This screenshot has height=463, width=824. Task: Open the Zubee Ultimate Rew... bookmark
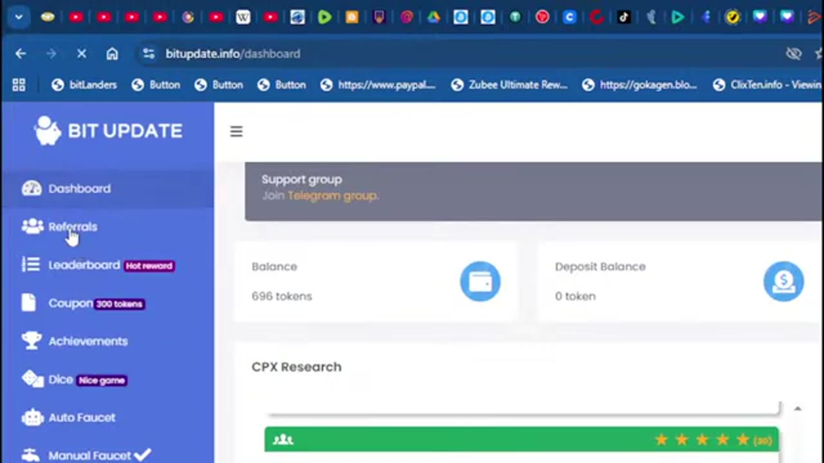[x=509, y=85]
